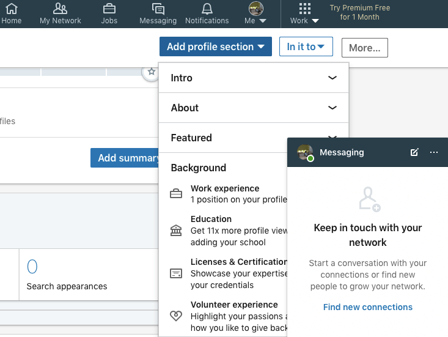Open the My Network icon

pyautogui.click(x=60, y=9)
